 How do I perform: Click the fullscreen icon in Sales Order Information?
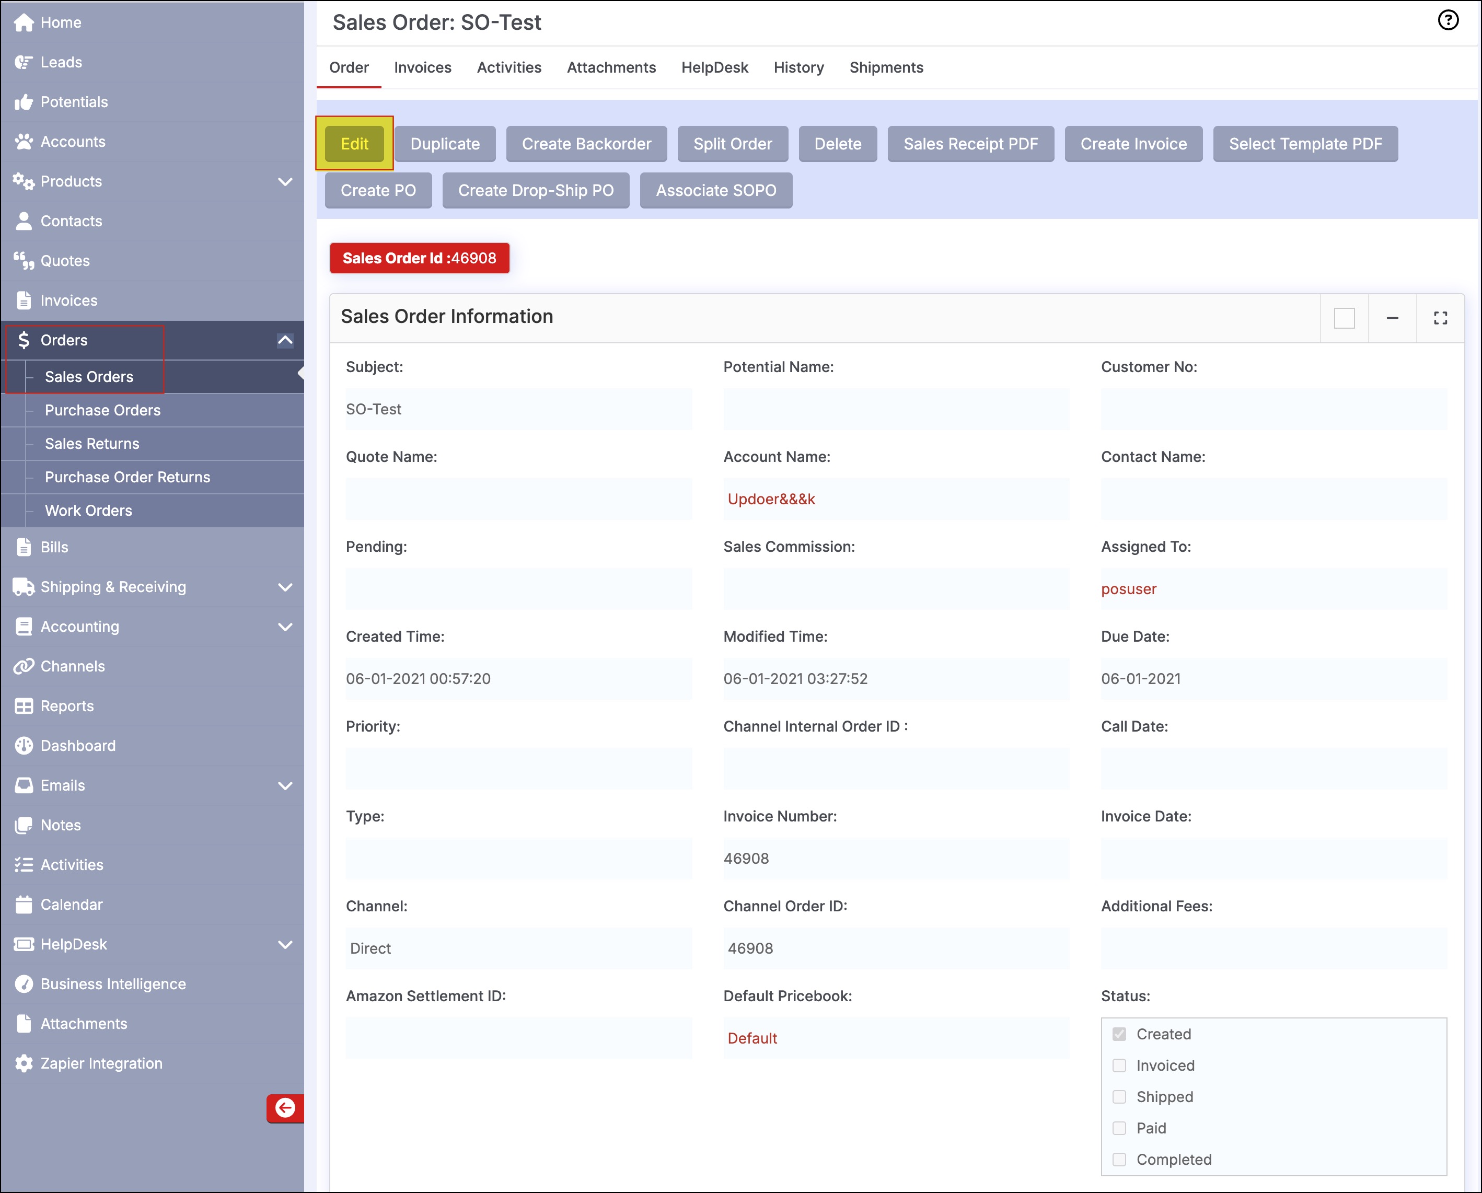pos(1440,318)
